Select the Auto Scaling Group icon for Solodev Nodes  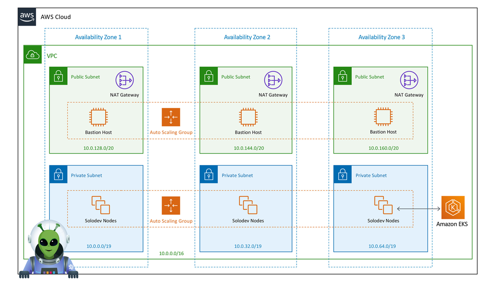171,206
